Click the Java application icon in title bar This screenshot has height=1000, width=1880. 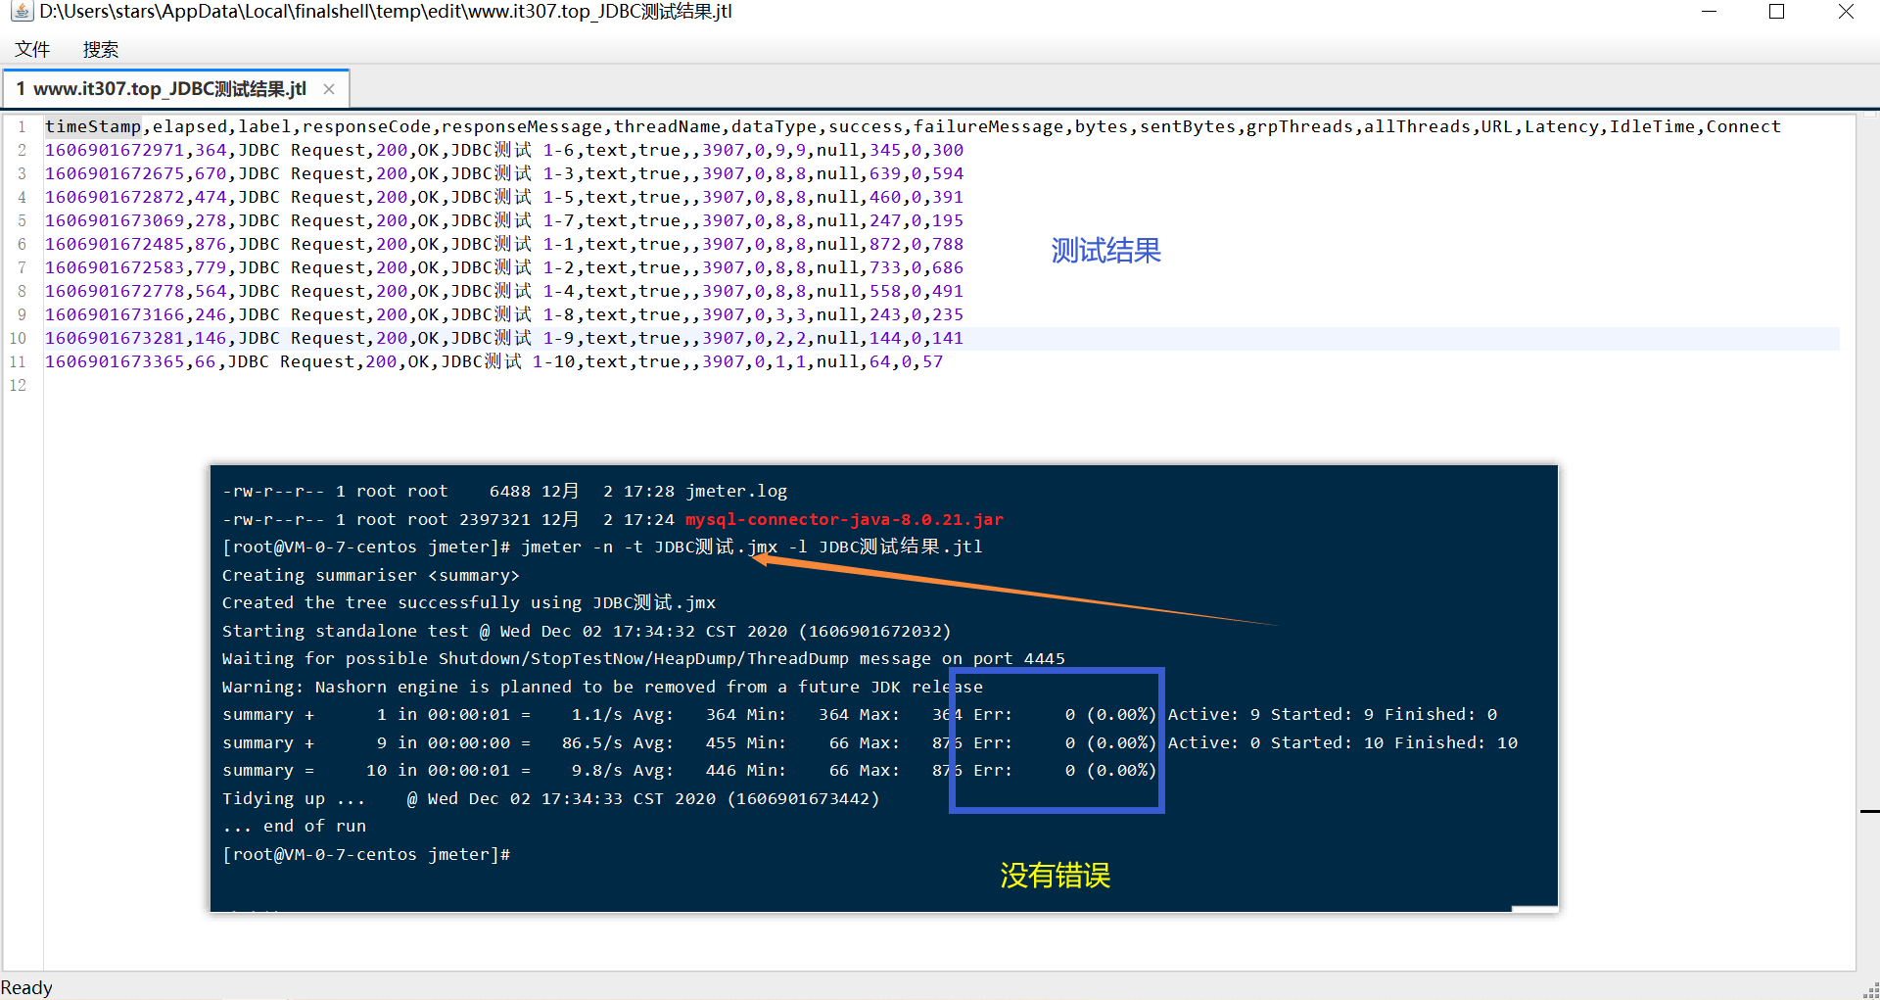click(22, 12)
